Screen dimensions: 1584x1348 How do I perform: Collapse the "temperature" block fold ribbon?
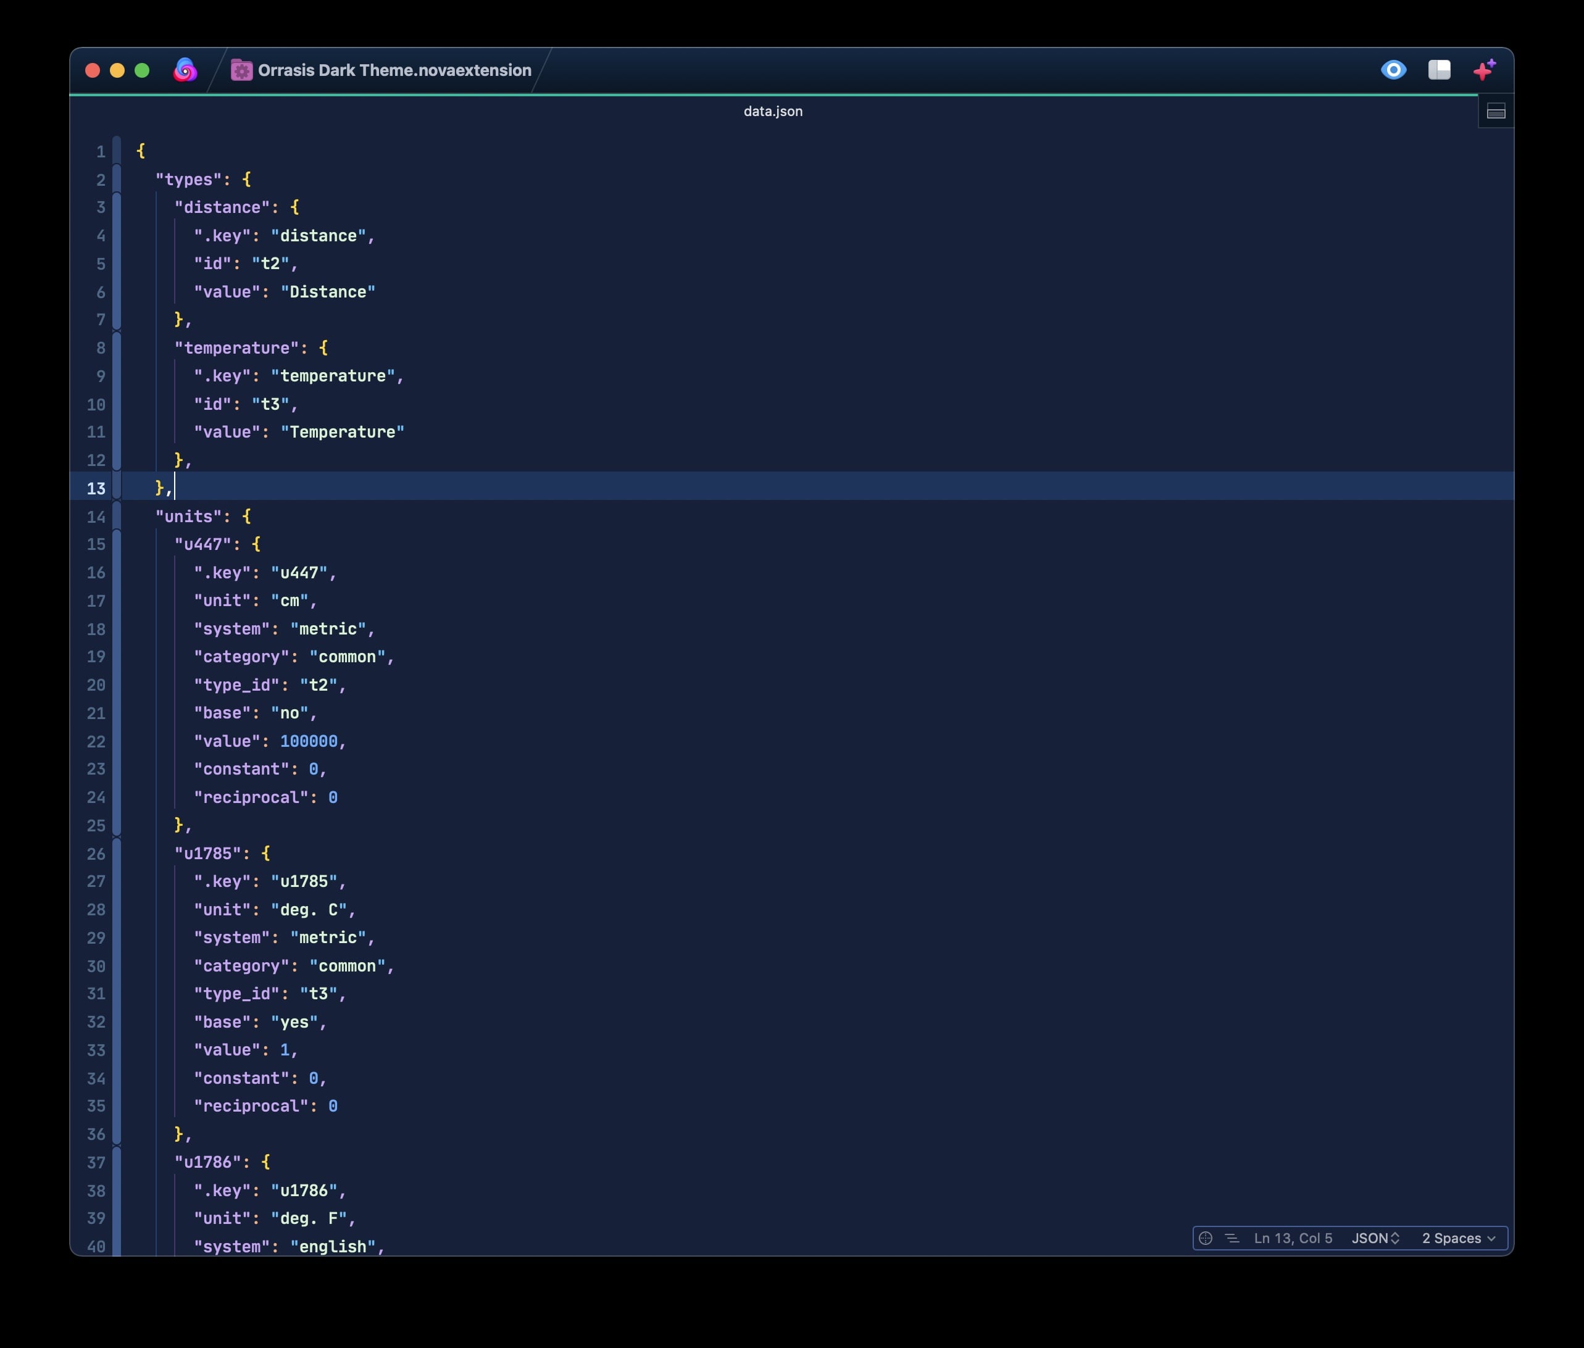point(117,402)
